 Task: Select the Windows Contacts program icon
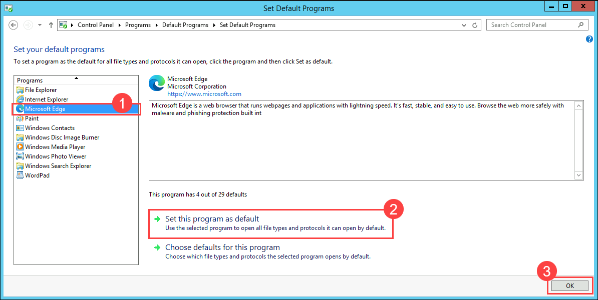(21, 127)
